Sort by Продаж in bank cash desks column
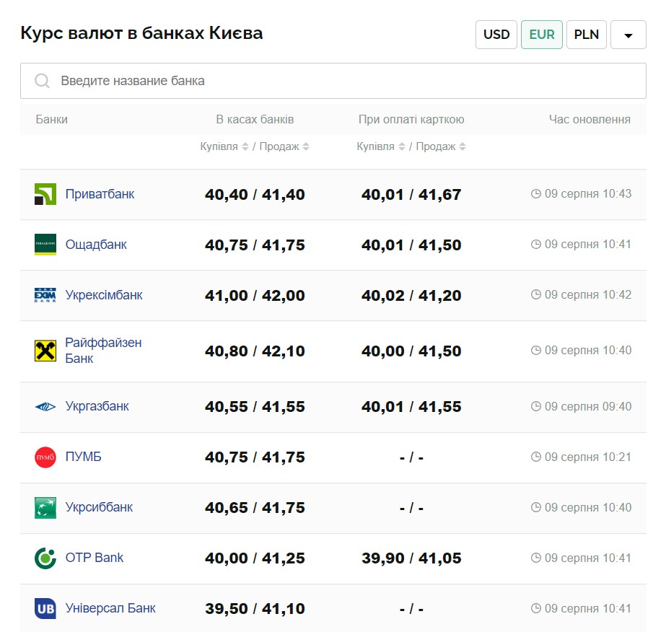The image size is (666, 632). (284, 146)
